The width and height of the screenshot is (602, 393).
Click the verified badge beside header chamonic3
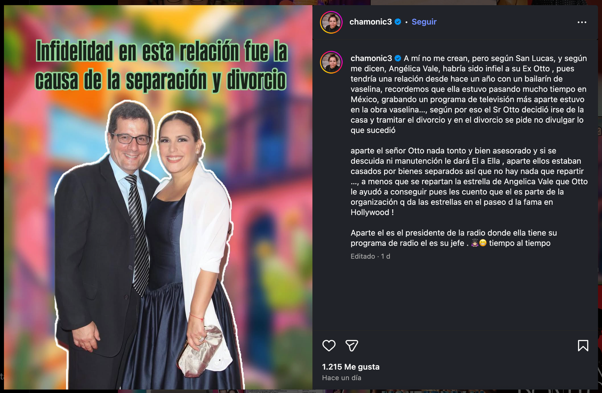point(398,22)
